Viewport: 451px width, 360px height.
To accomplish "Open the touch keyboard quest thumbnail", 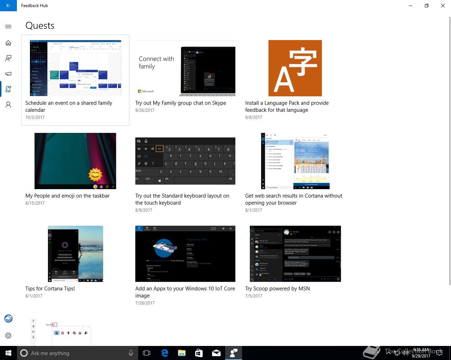I will pyautogui.click(x=185, y=161).
